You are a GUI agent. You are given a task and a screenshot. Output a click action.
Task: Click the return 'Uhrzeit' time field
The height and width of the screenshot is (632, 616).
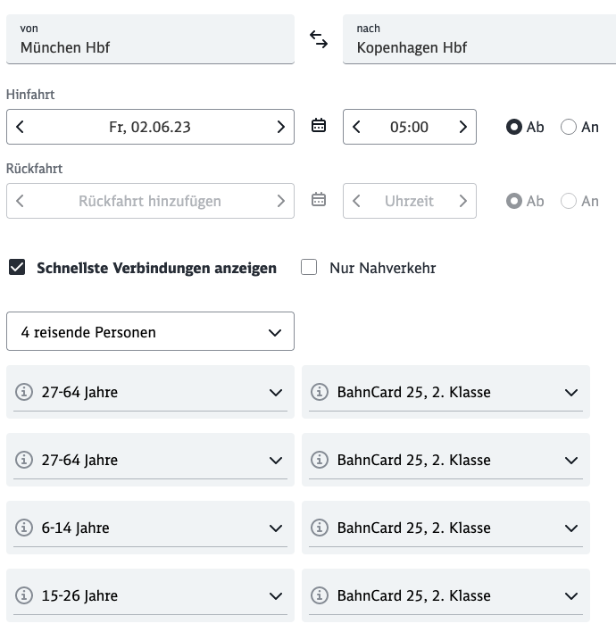click(409, 201)
